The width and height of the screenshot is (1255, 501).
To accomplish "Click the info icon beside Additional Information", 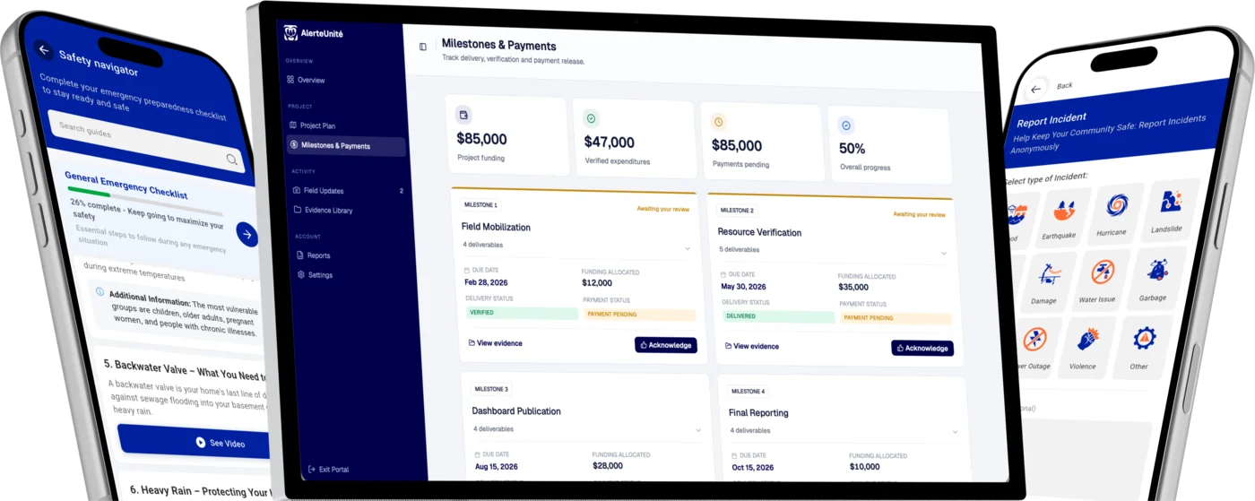I will (98, 291).
